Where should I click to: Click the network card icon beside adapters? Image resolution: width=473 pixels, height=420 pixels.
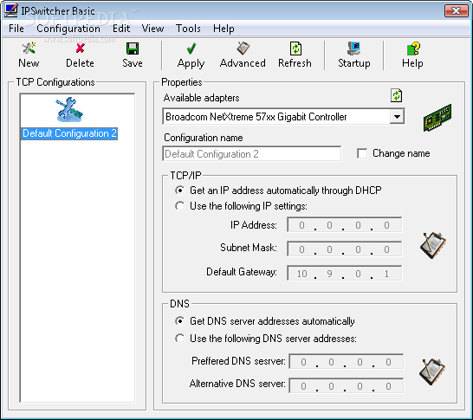tap(437, 118)
